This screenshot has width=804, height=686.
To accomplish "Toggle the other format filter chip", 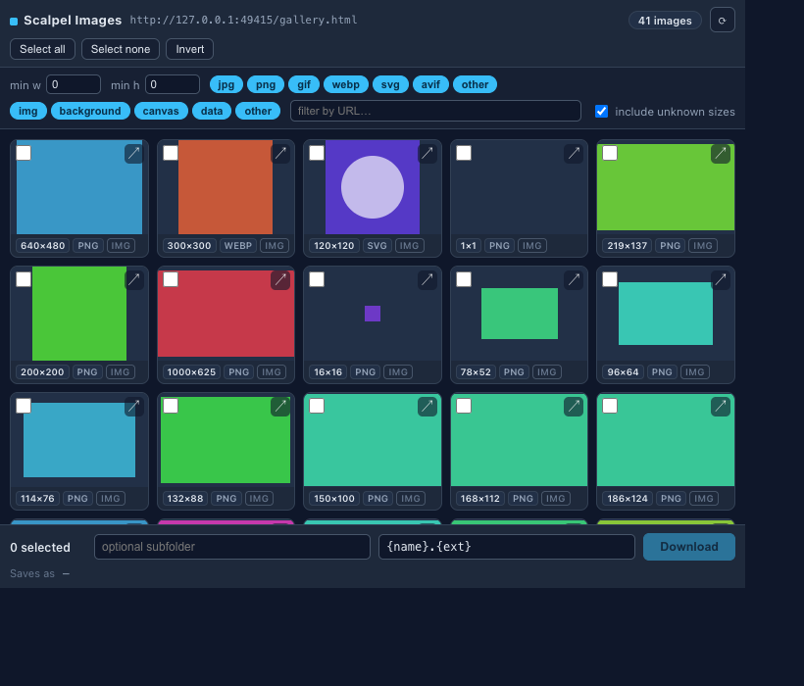I will point(475,84).
